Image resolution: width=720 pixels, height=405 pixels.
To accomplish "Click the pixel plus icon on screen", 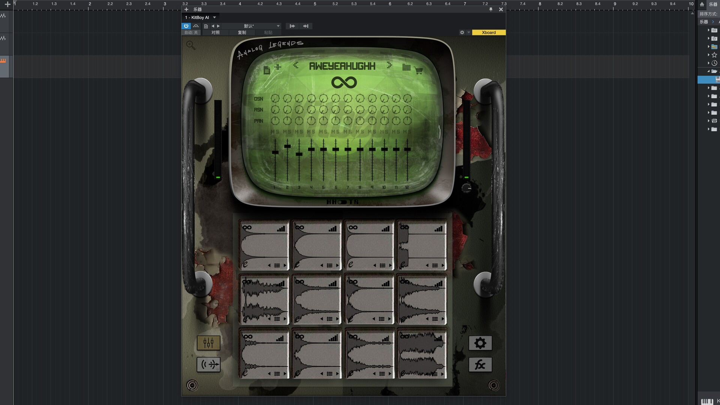I will tap(278, 67).
